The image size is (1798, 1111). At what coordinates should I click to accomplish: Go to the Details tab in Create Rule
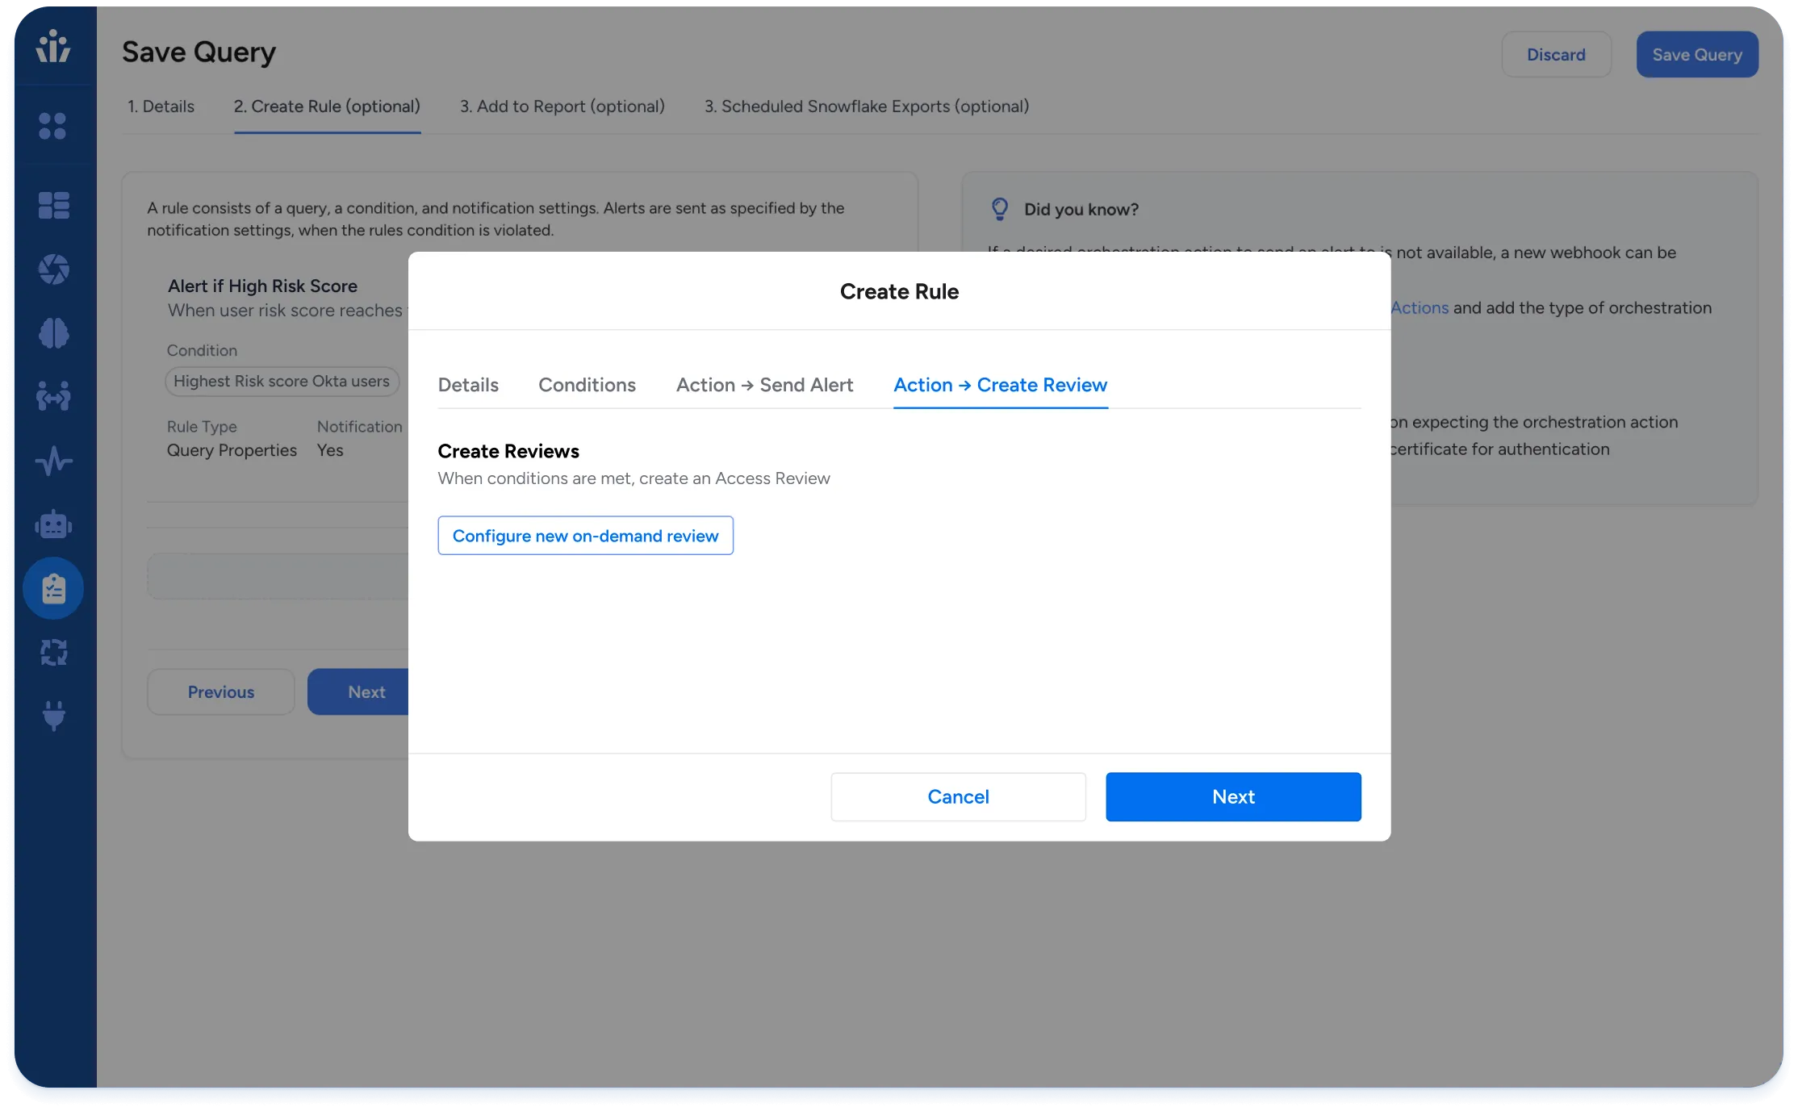468,385
